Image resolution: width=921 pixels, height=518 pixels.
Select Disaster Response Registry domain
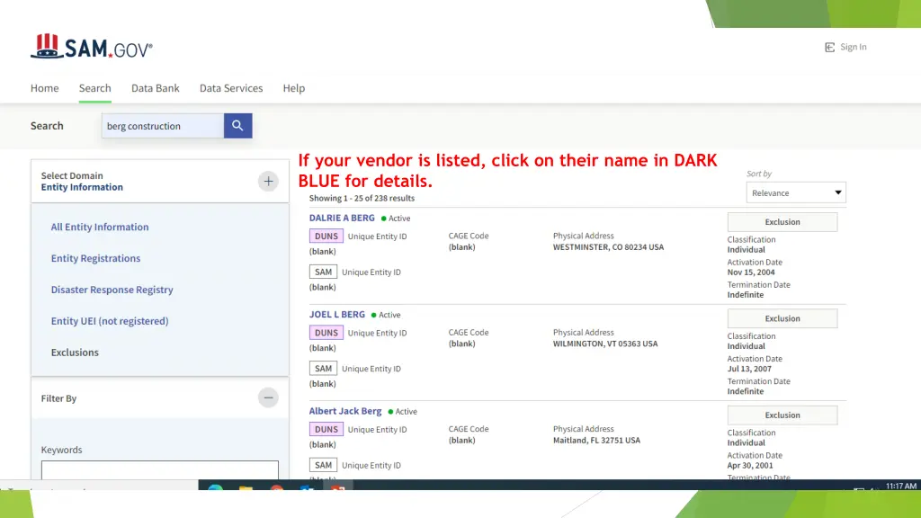pos(112,290)
